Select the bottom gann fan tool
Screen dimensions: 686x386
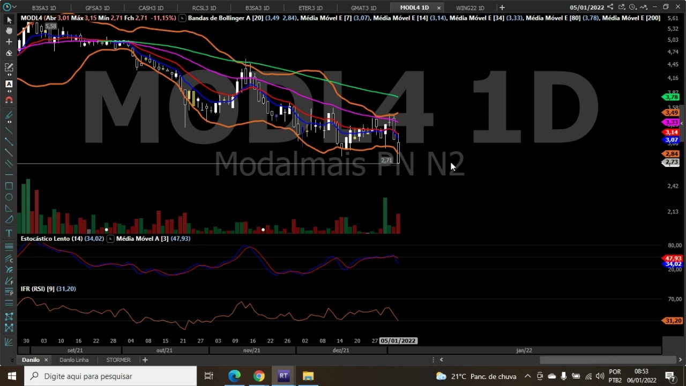tap(9, 342)
